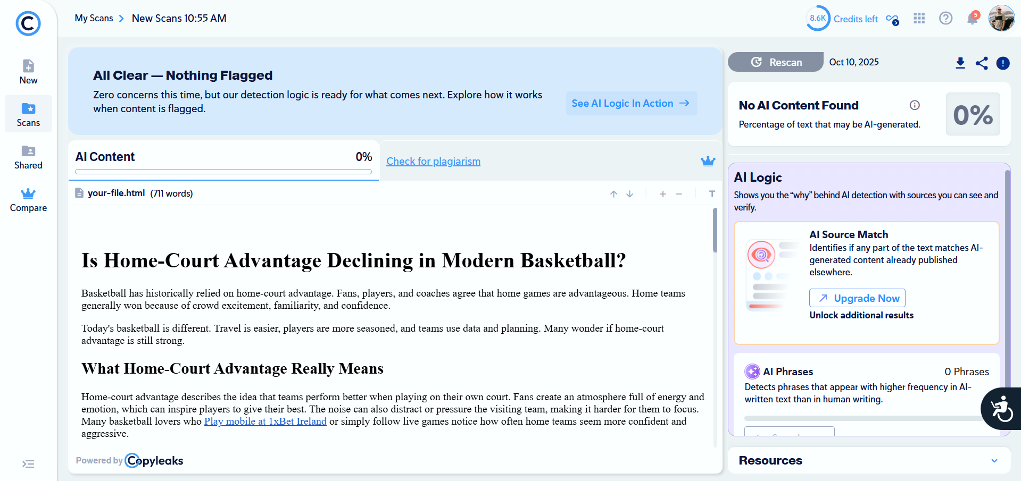Open the user profile avatar menu
The image size is (1021, 481).
click(x=1001, y=19)
